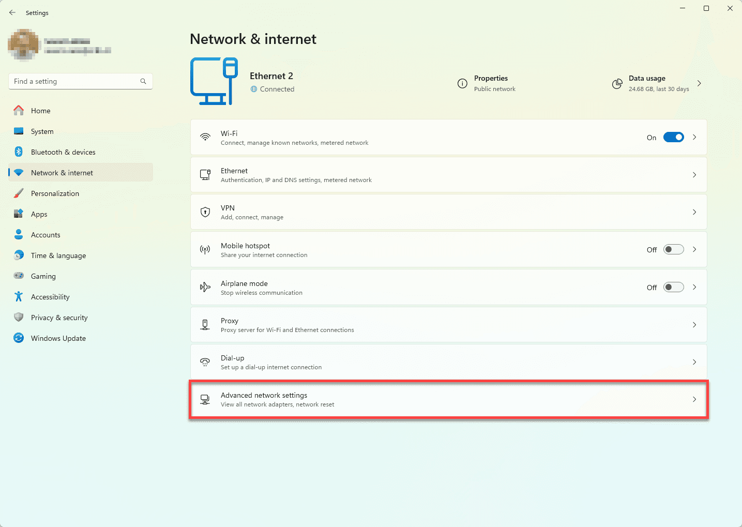Click the blurred user profile picture
742x527 pixels.
[x=23, y=44]
